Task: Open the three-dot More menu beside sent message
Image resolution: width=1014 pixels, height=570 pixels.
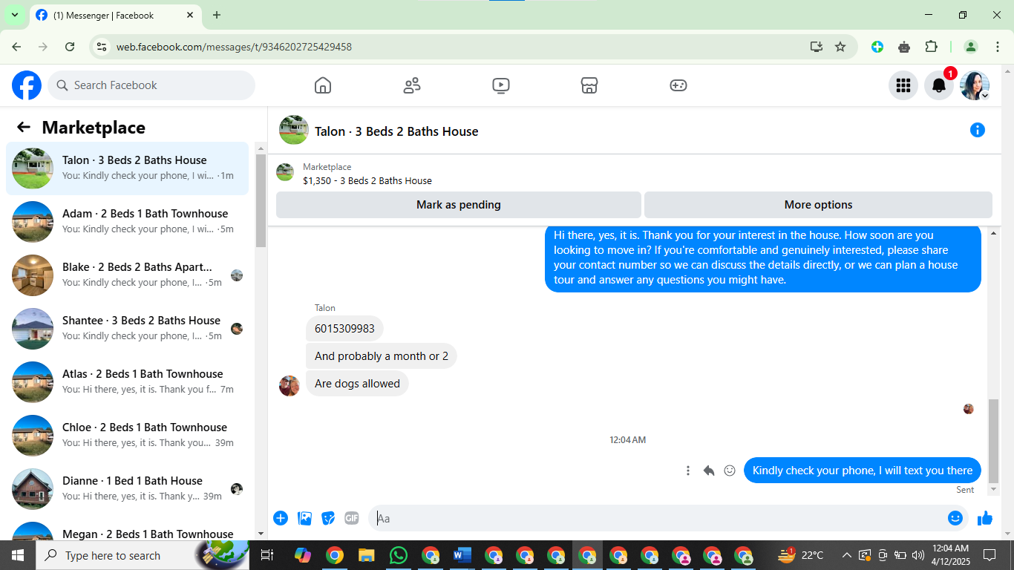Action: point(688,471)
